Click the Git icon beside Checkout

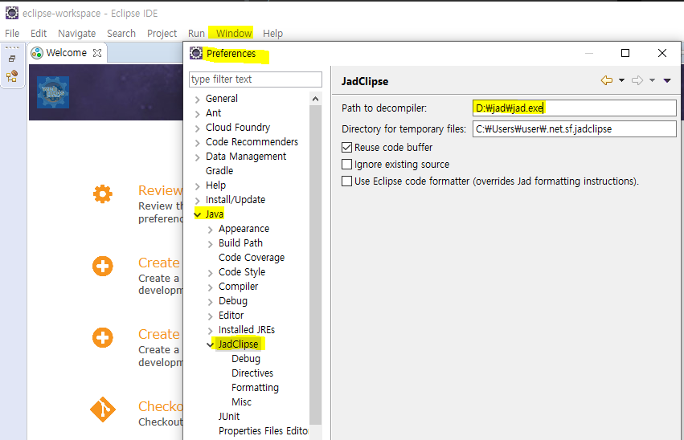[x=103, y=409]
